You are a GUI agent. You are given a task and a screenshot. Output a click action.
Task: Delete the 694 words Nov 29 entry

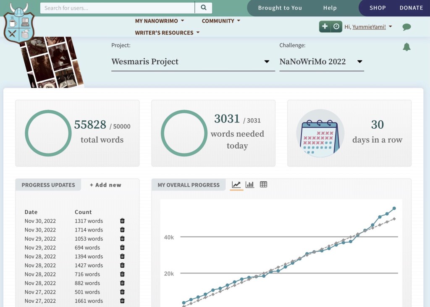coord(122,247)
